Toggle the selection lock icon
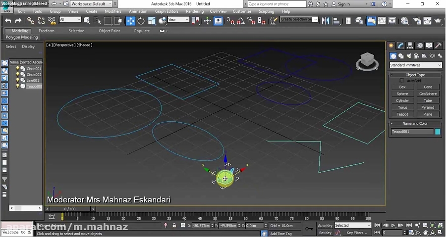 tap(174, 226)
